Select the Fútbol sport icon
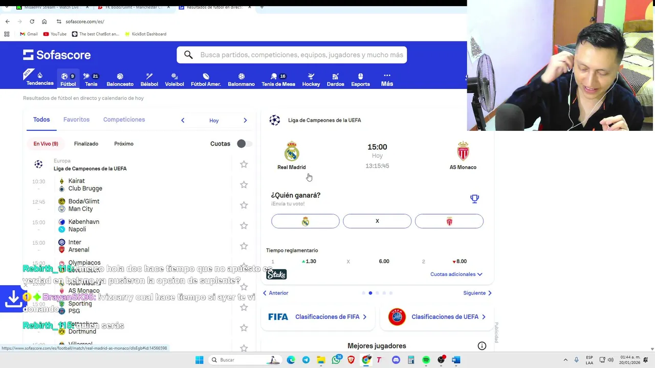This screenshot has height=368, width=655. click(x=68, y=79)
